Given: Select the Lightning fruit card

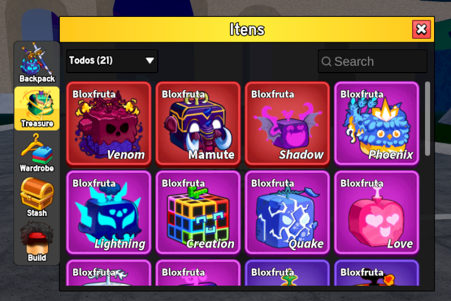Looking at the screenshot, I should click(x=109, y=213).
